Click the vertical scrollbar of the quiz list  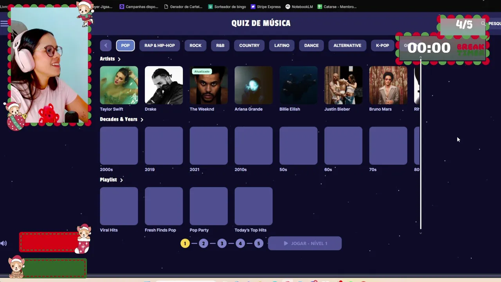click(421, 145)
